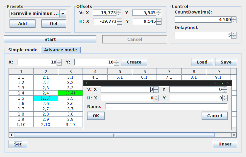The height and width of the screenshot is (157, 246).
Task: Click the Set button
Action: [x=18, y=144]
